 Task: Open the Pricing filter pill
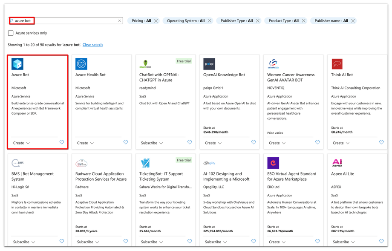[x=141, y=21]
